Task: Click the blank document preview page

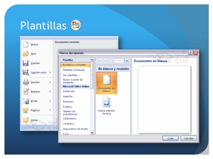Action: 164,99
